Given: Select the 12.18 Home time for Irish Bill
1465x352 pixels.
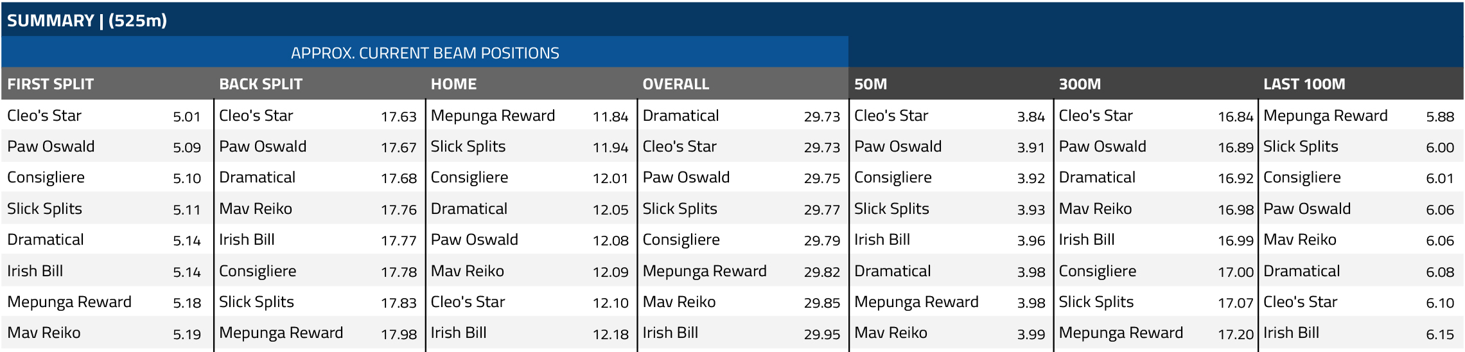Looking at the screenshot, I should (x=610, y=334).
